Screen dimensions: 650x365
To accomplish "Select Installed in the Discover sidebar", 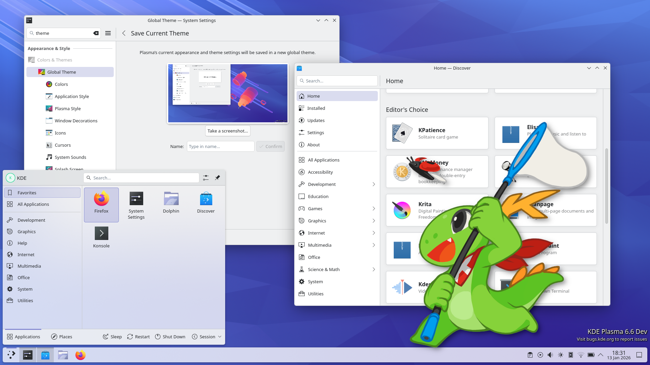I will pyautogui.click(x=316, y=108).
